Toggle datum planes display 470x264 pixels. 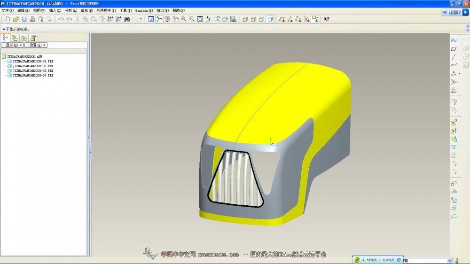point(282,19)
